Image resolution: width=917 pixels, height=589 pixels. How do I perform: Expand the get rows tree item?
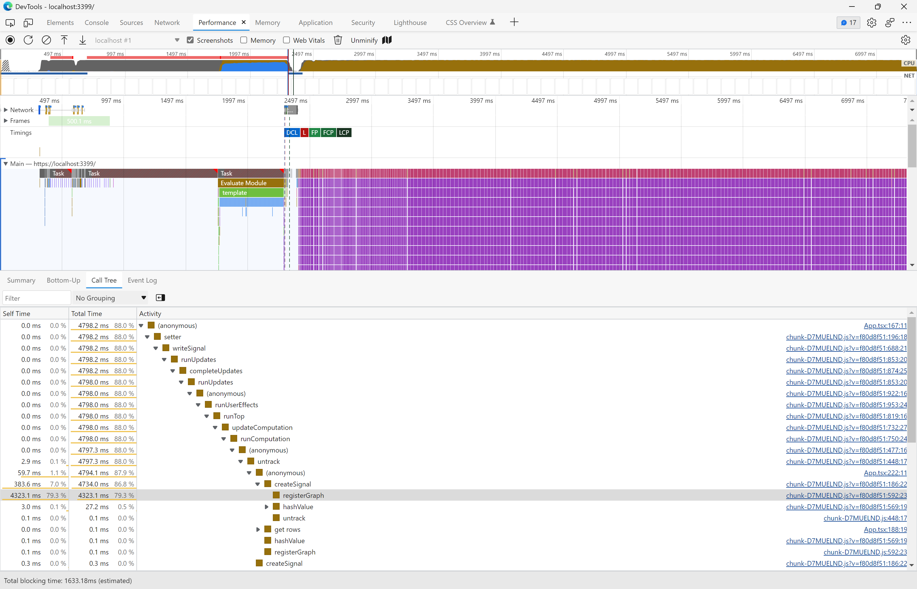coord(258,529)
